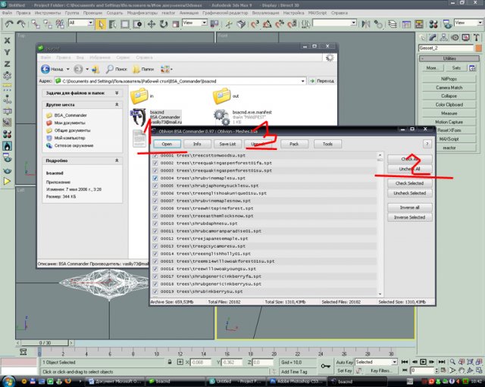485x387 pixels.
Task: Click Play Animation button
Action: pyautogui.click(x=423, y=362)
